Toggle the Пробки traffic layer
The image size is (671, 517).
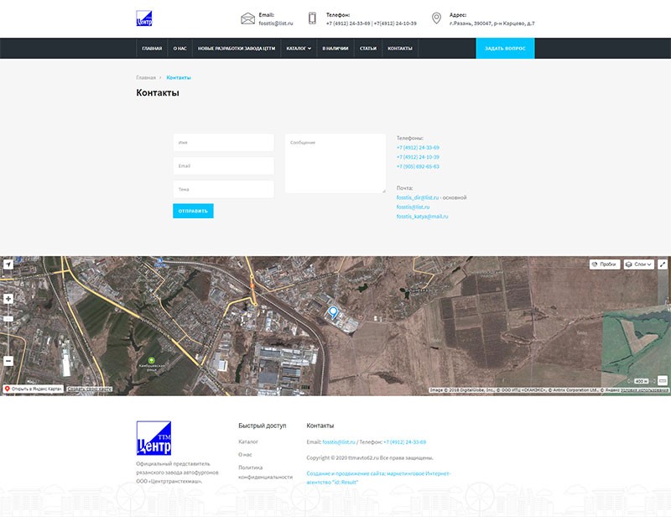pyautogui.click(x=605, y=264)
